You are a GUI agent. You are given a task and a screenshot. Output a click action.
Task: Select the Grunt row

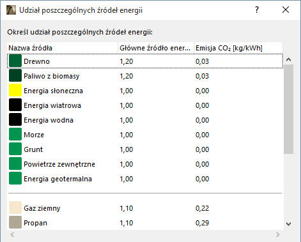tap(145, 149)
